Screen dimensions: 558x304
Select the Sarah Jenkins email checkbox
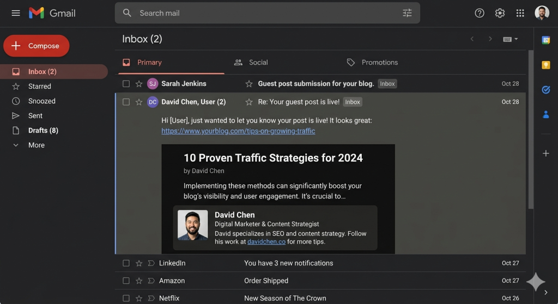[126, 84]
